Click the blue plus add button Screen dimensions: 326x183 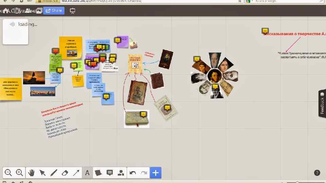[156, 172]
